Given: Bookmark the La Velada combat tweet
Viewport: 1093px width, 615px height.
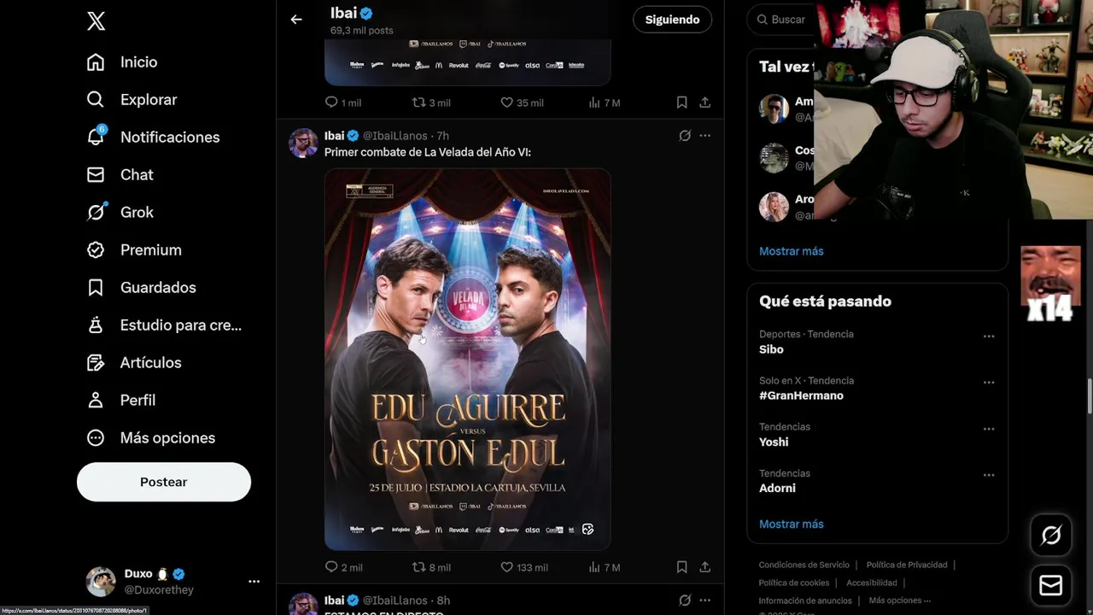Looking at the screenshot, I should pos(681,567).
